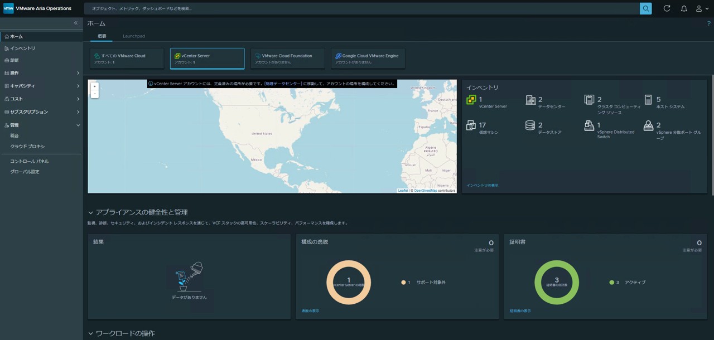This screenshot has height=340, width=714.
Task: Open コントロール パネル in the sidebar
Action: point(30,161)
